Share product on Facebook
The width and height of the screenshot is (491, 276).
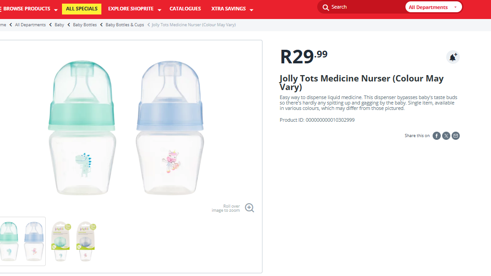click(x=437, y=136)
